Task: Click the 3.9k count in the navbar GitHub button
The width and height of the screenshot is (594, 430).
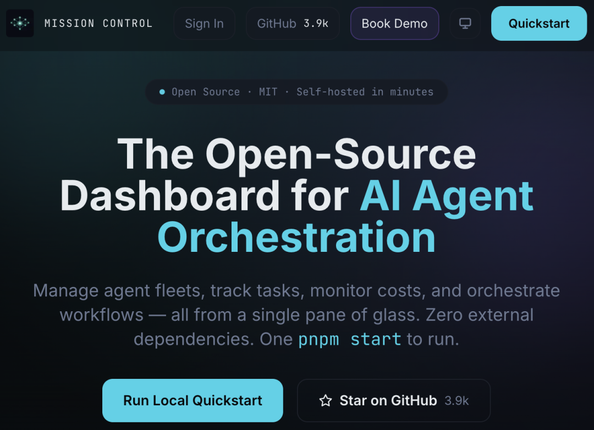Action: (x=316, y=24)
